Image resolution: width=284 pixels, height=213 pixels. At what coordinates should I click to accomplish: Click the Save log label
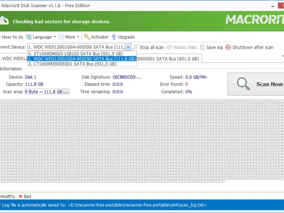pos(215,47)
